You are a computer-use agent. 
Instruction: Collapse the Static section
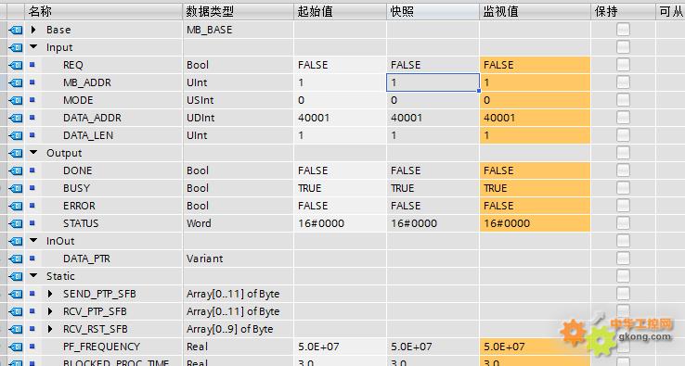(33, 276)
